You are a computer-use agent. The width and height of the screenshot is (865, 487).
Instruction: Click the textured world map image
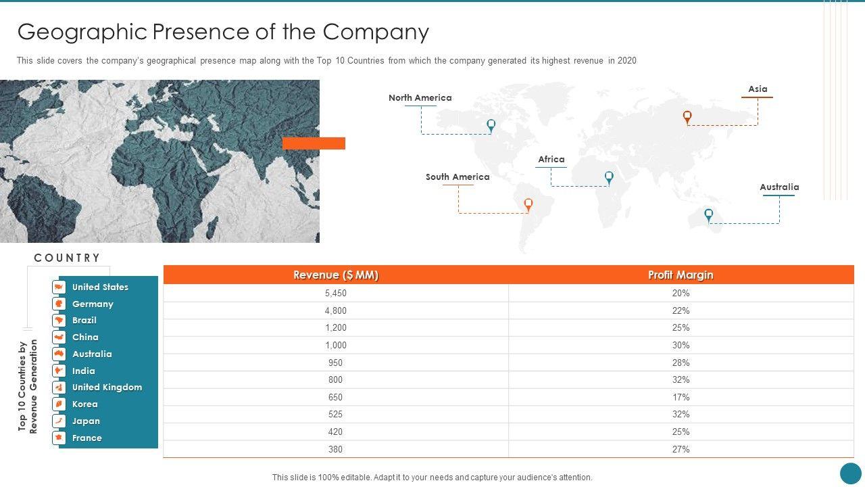click(x=159, y=161)
